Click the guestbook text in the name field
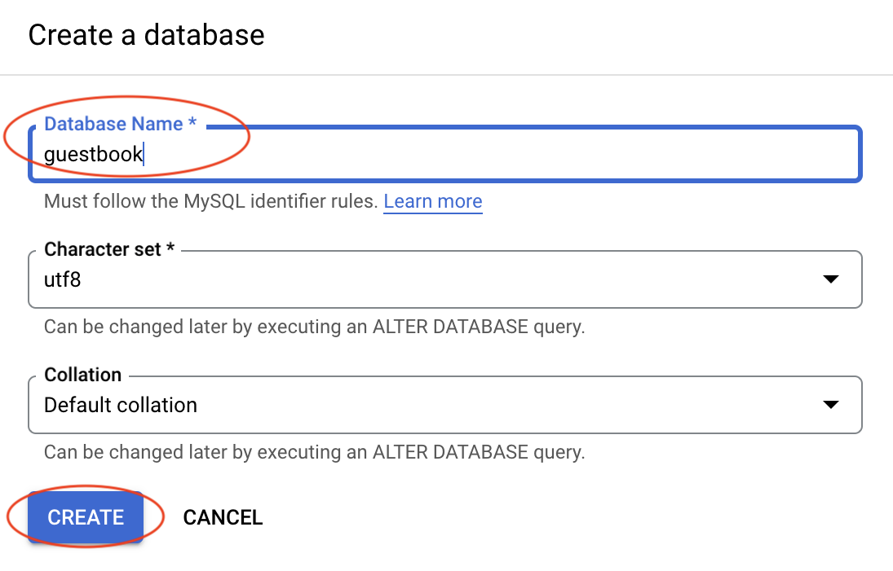Image resolution: width=893 pixels, height=571 pixels. click(x=93, y=154)
